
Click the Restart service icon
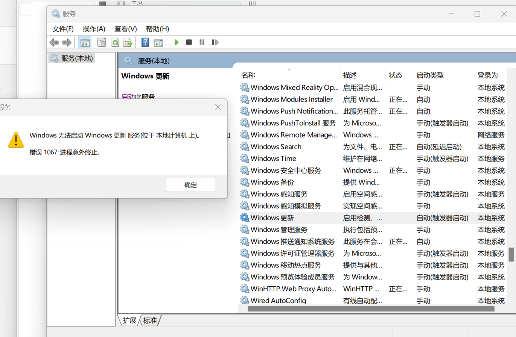215,42
